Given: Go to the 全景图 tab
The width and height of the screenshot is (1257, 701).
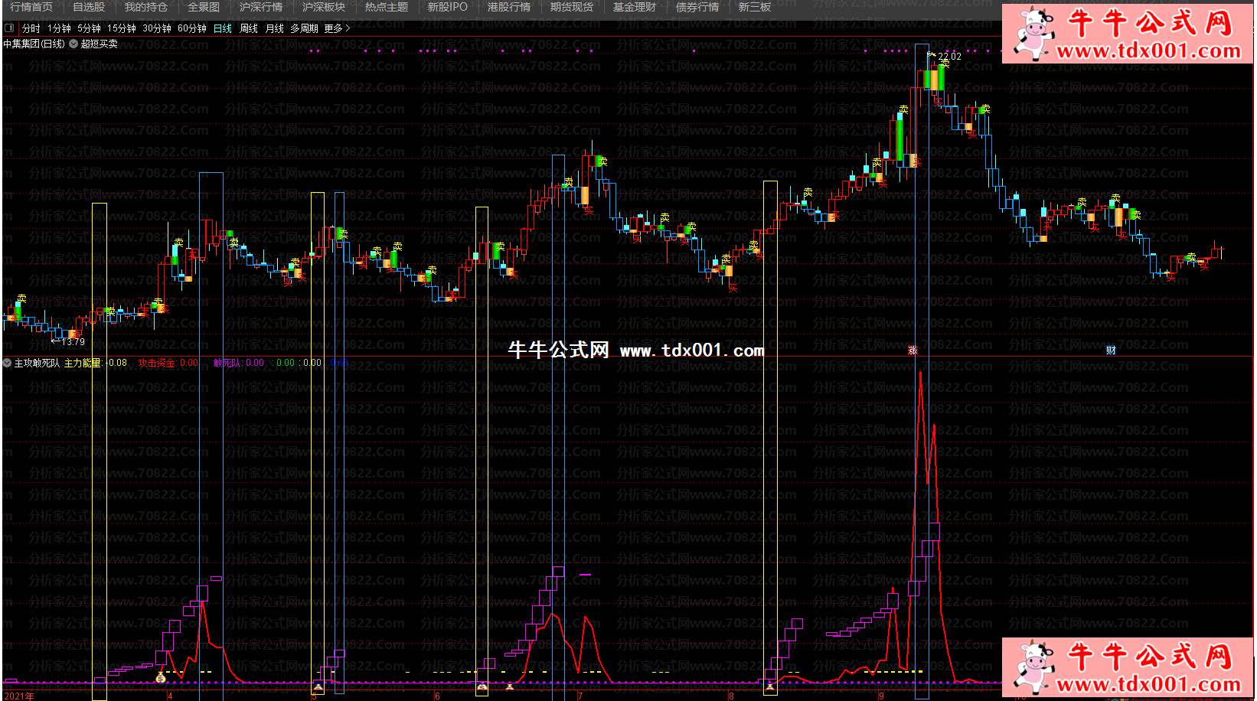Looking at the screenshot, I should coord(204,7).
